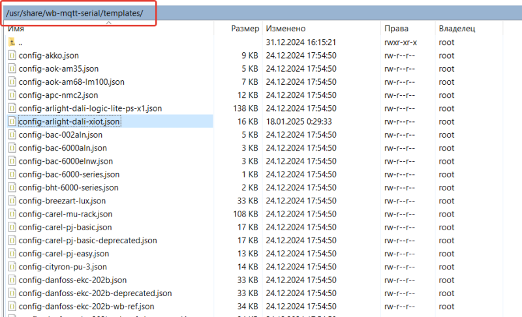
Task: Select the config-arlight-dali-xiot.json file icon
Action: click(x=12, y=121)
